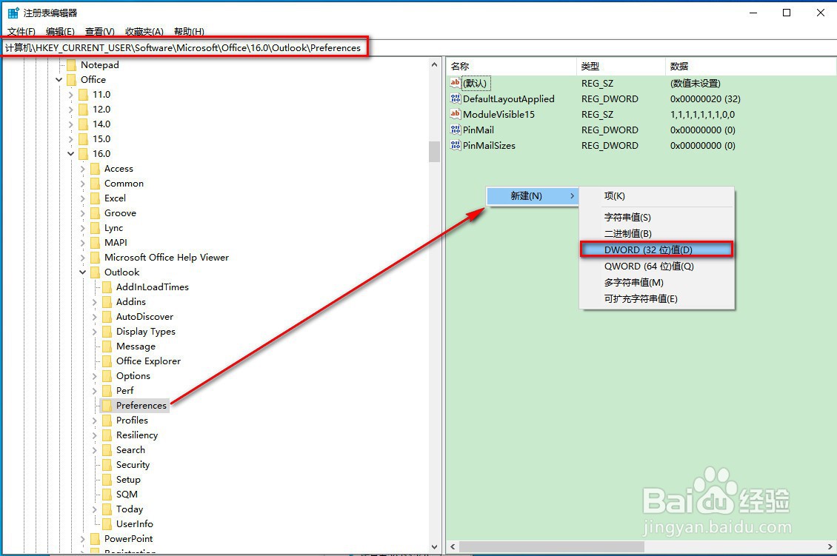
Task: Click the PinMailSizes DWORD value icon
Action: (x=456, y=145)
